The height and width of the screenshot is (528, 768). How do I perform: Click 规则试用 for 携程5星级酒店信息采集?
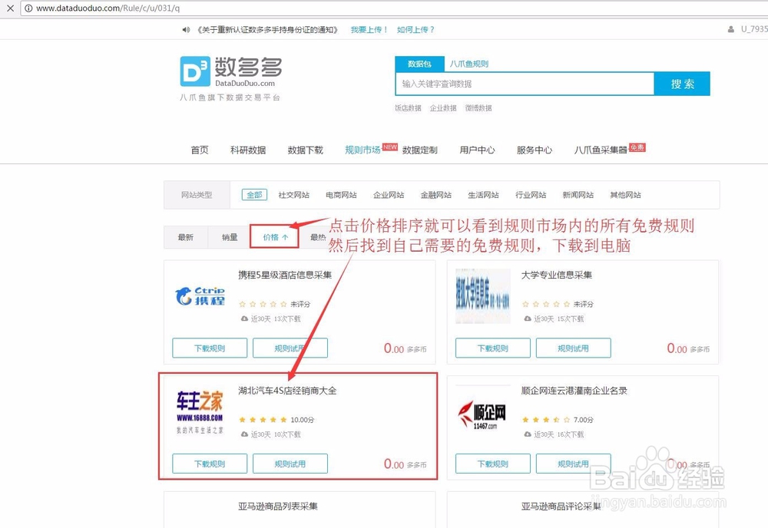pyautogui.click(x=290, y=348)
